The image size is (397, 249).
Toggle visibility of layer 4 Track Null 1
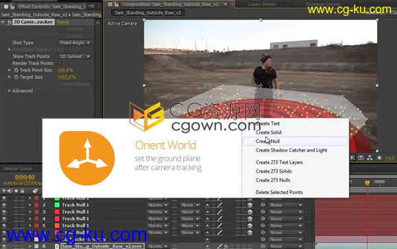(4, 219)
